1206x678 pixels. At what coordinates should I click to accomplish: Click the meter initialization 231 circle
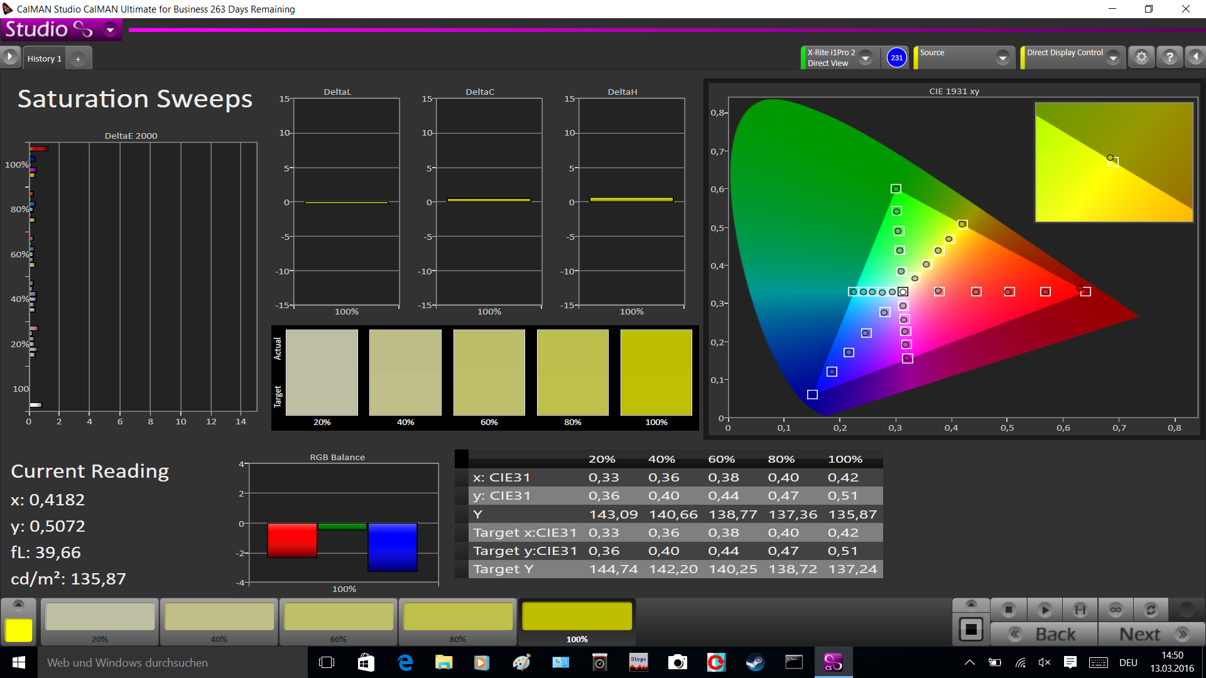tap(897, 58)
